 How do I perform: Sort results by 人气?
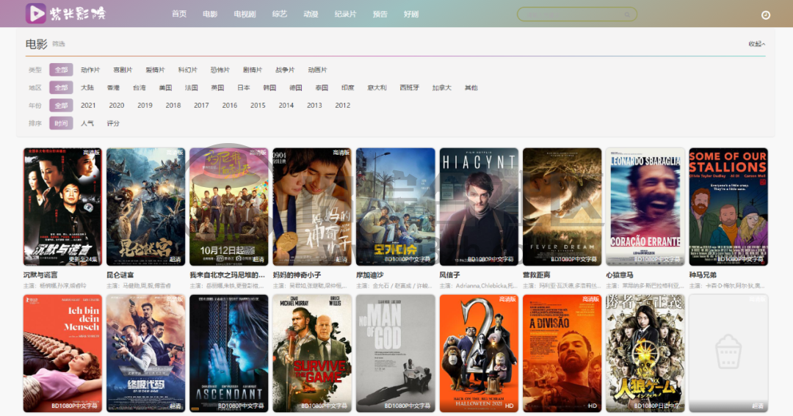pos(87,123)
